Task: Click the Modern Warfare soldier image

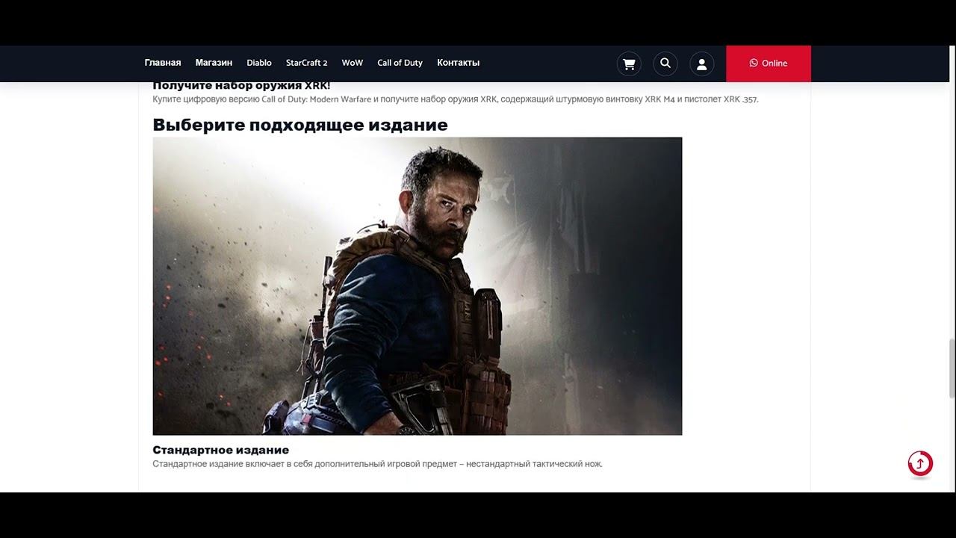Action: tap(418, 286)
